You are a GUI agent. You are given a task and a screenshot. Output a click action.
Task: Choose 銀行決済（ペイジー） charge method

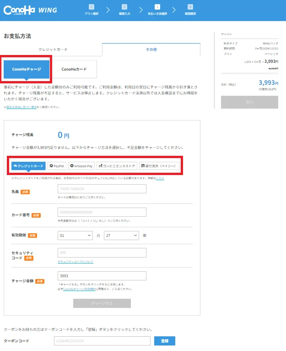(159, 166)
